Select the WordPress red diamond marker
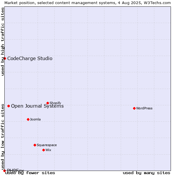 pos(134,108)
